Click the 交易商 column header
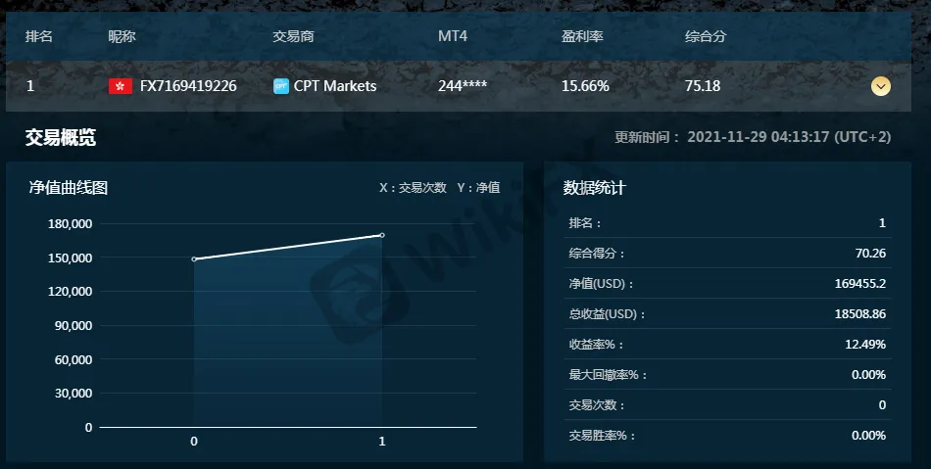This screenshot has height=469, width=931. coord(293,36)
